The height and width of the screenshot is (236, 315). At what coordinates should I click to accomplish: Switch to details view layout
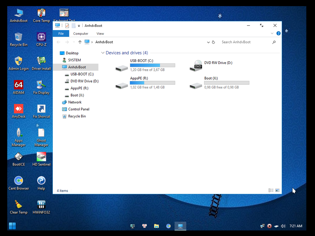(x=271, y=190)
